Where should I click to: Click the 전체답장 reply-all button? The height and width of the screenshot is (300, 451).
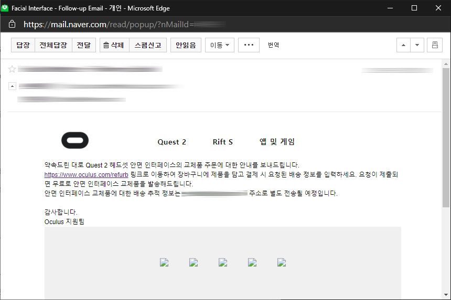(53, 45)
